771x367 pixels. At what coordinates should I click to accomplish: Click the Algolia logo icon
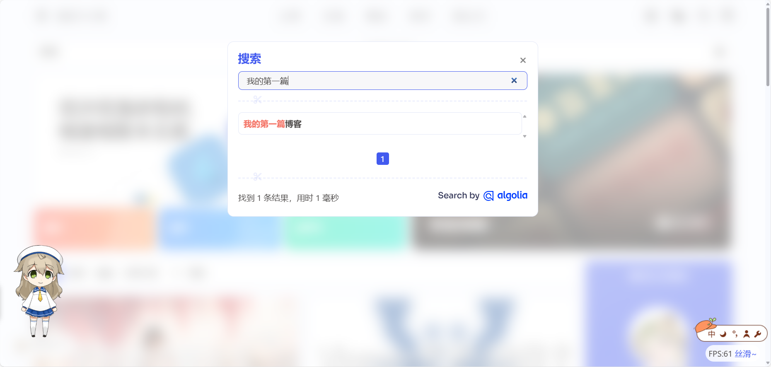[488, 196]
